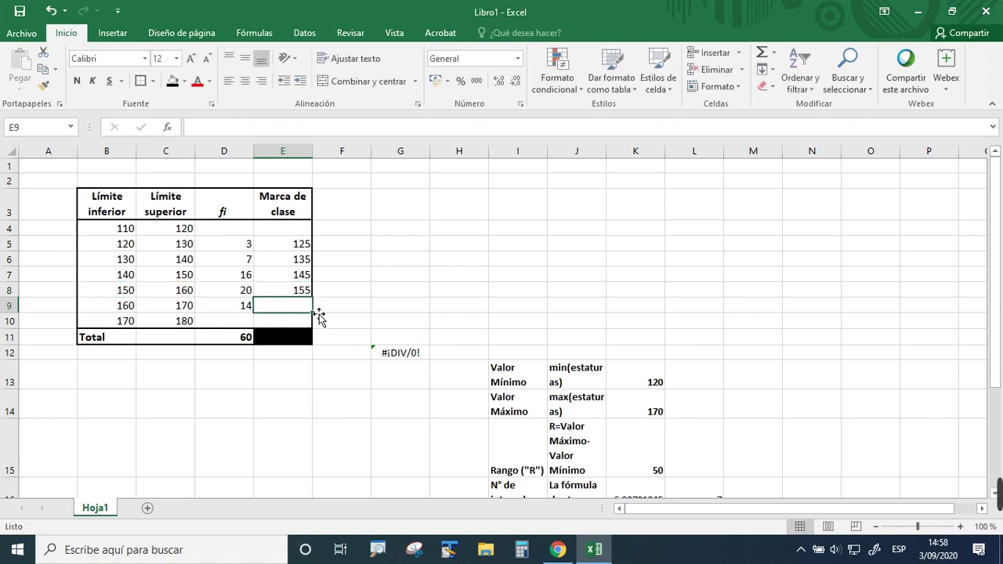
Task: Align text to the right
Action: coord(261,81)
